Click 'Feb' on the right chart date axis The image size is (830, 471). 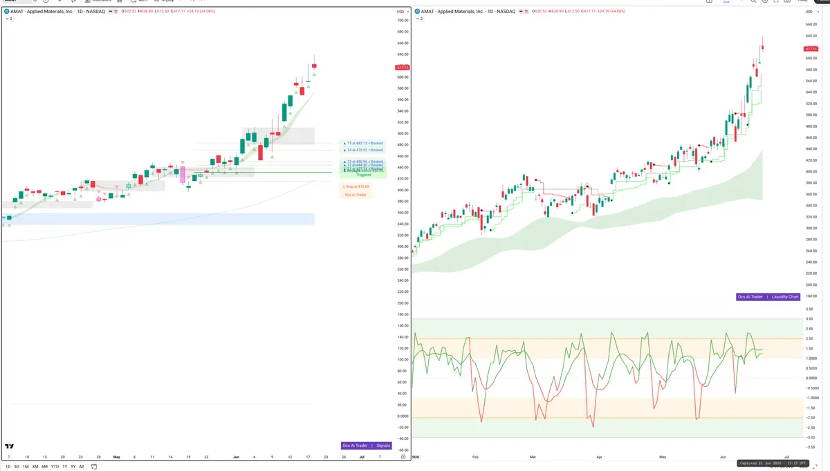pyautogui.click(x=474, y=456)
